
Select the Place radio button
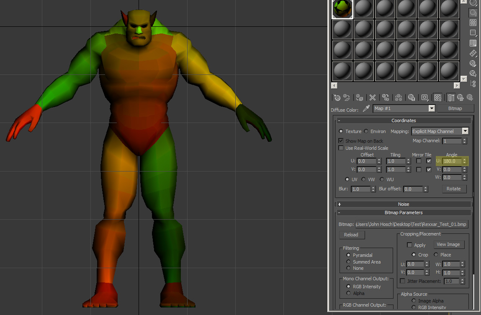(x=436, y=255)
